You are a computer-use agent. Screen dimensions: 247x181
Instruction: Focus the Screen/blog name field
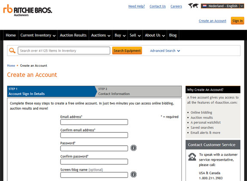(94, 175)
